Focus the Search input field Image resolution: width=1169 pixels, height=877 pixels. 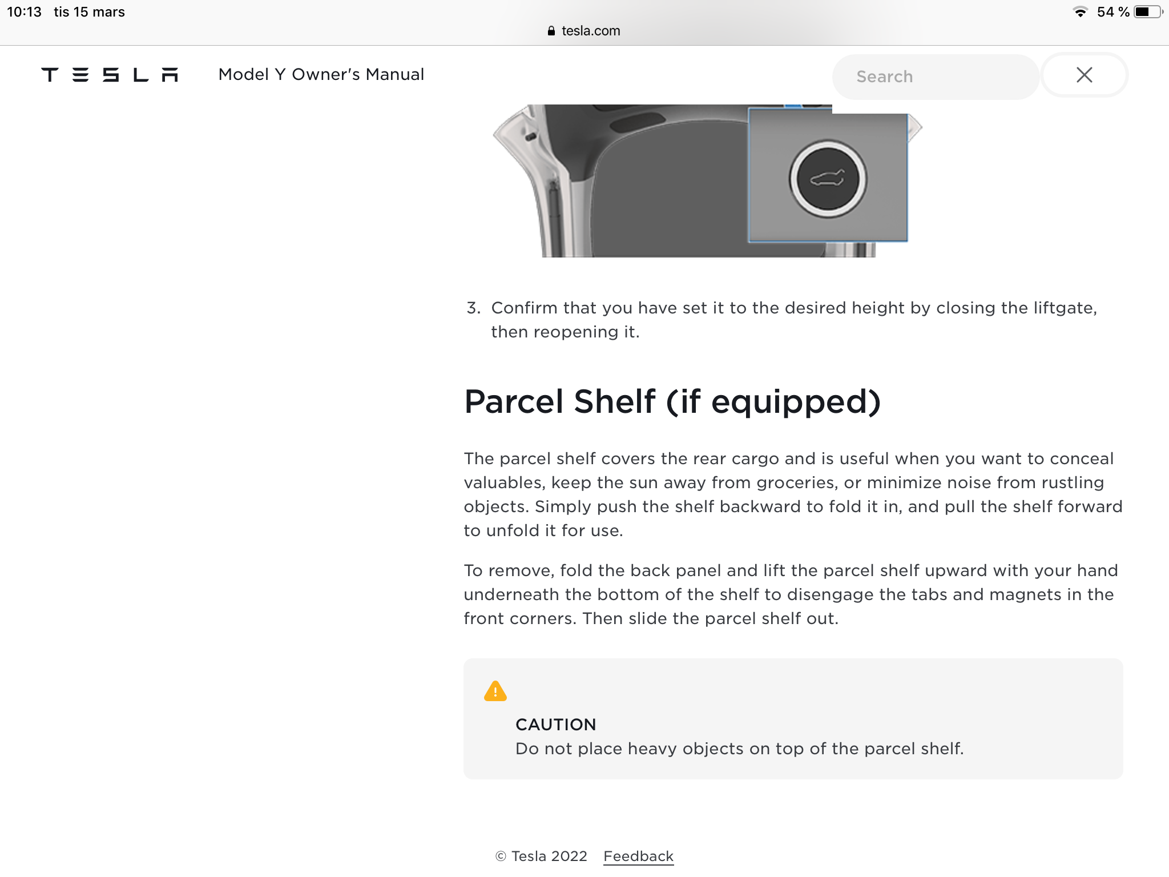pos(936,77)
